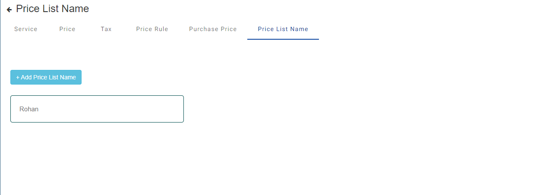Click the back arrow icon

9,9
